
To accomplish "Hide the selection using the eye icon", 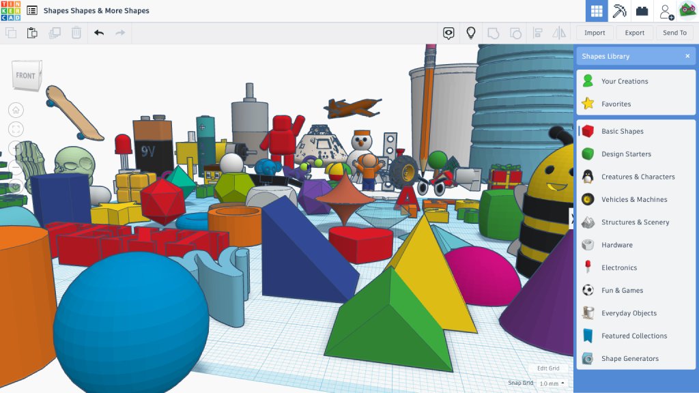I will point(448,32).
